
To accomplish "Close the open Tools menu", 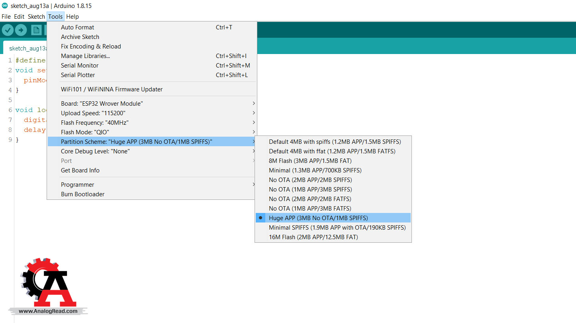I will pos(55,17).
